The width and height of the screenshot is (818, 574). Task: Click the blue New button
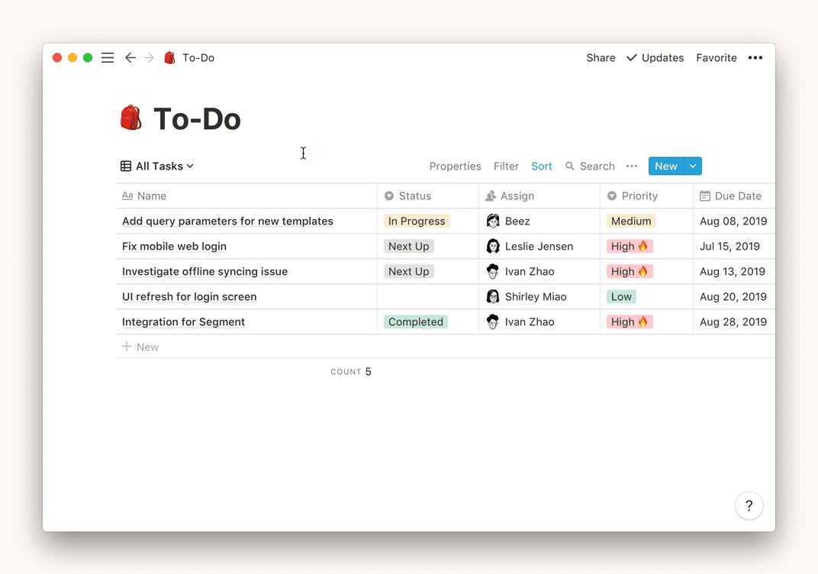click(x=665, y=166)
